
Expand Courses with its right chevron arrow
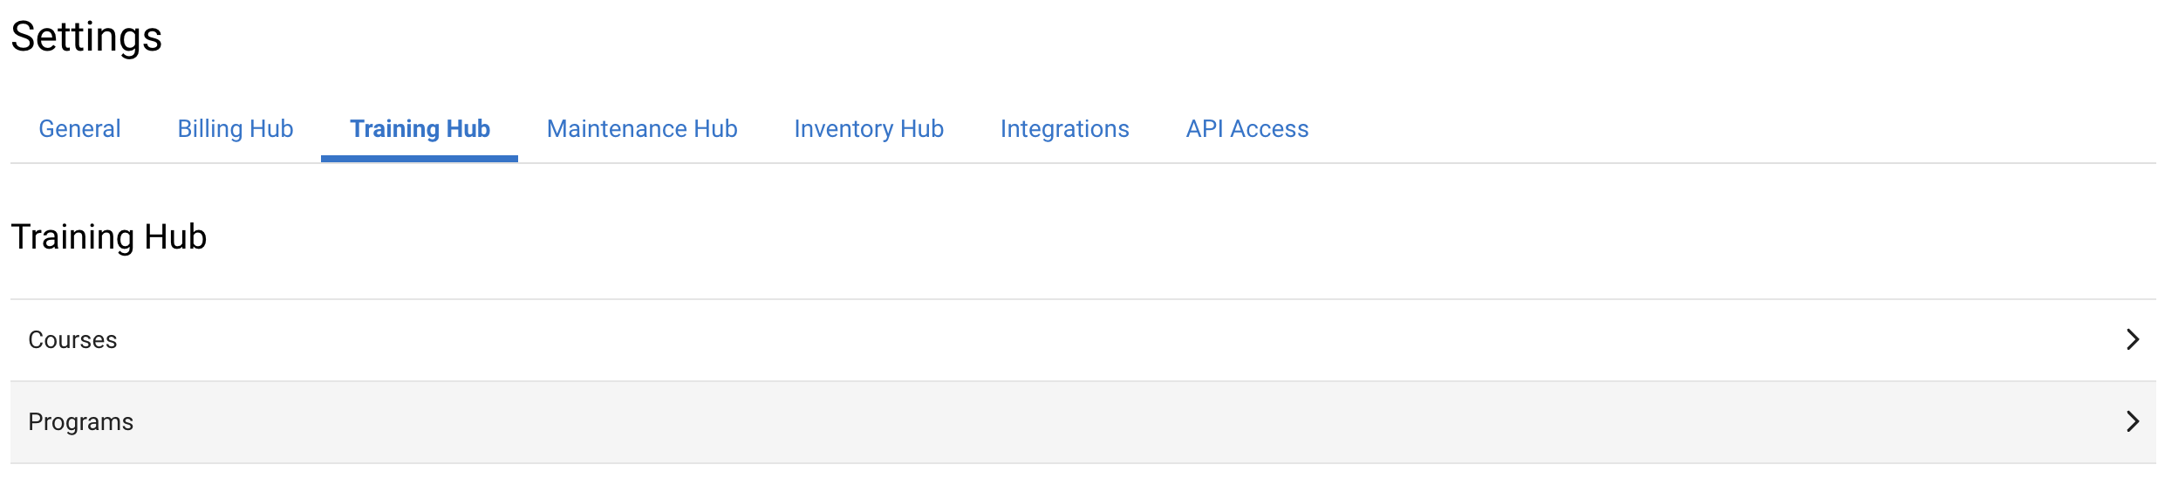click(x=2133, y=339)
